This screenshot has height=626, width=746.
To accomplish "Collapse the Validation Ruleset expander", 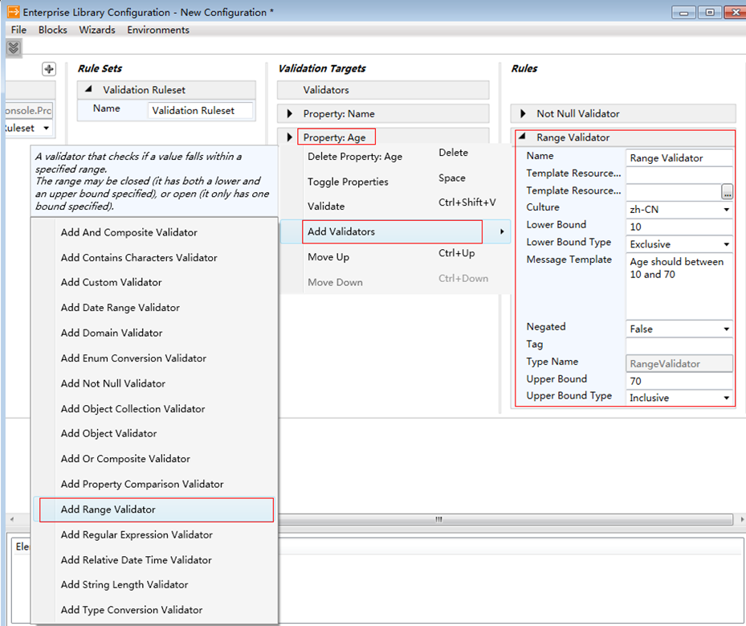I will click(x=88, y=89).
